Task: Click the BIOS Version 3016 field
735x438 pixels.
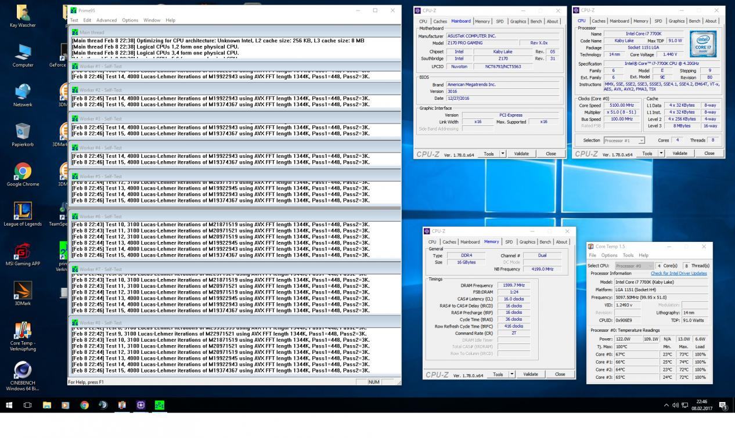Action: (503, 91)
